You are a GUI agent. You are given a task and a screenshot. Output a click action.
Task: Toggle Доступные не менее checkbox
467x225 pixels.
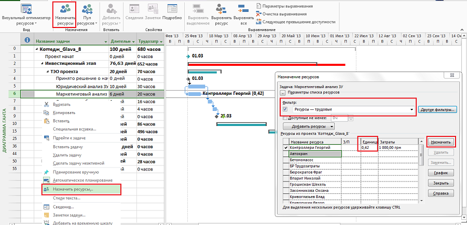pyautogui.click(x=284, y=118)
